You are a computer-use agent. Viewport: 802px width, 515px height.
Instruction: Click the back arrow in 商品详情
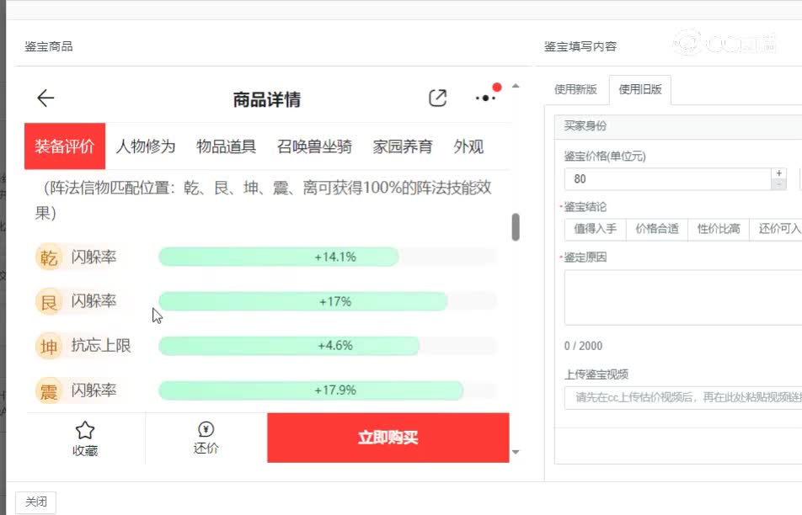(45, 98)
